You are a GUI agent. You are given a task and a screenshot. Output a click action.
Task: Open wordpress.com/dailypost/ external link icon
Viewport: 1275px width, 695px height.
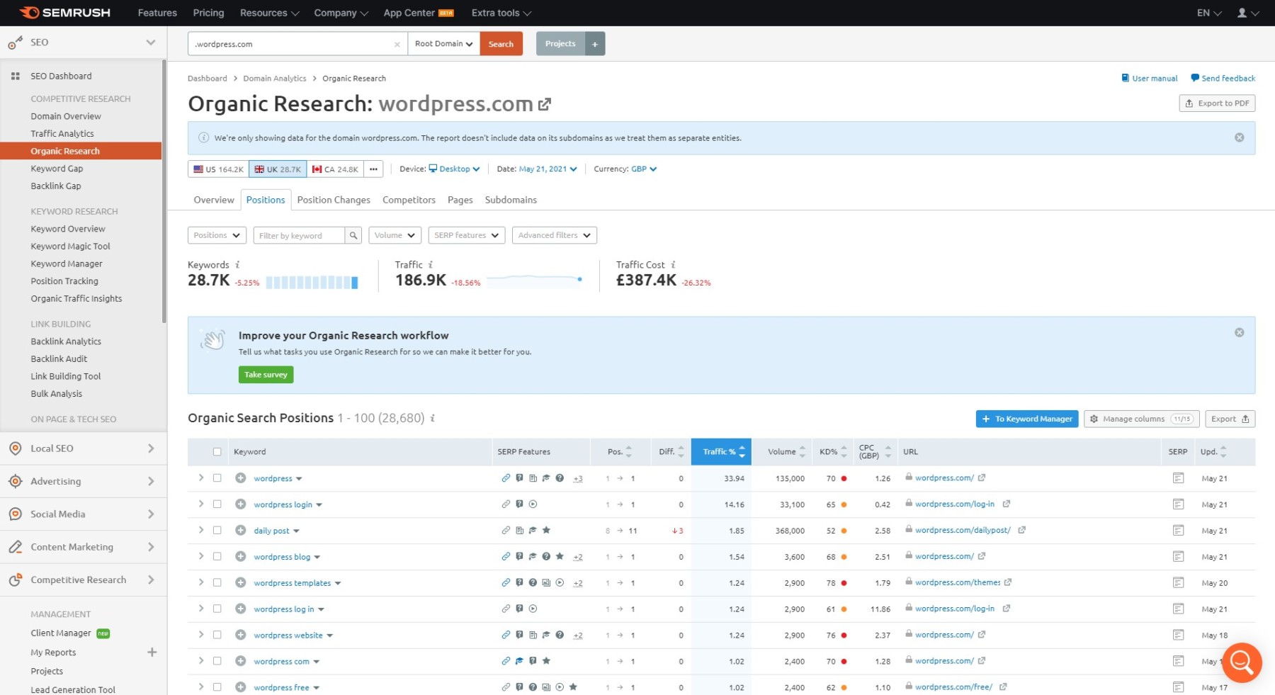[1021, 530]
